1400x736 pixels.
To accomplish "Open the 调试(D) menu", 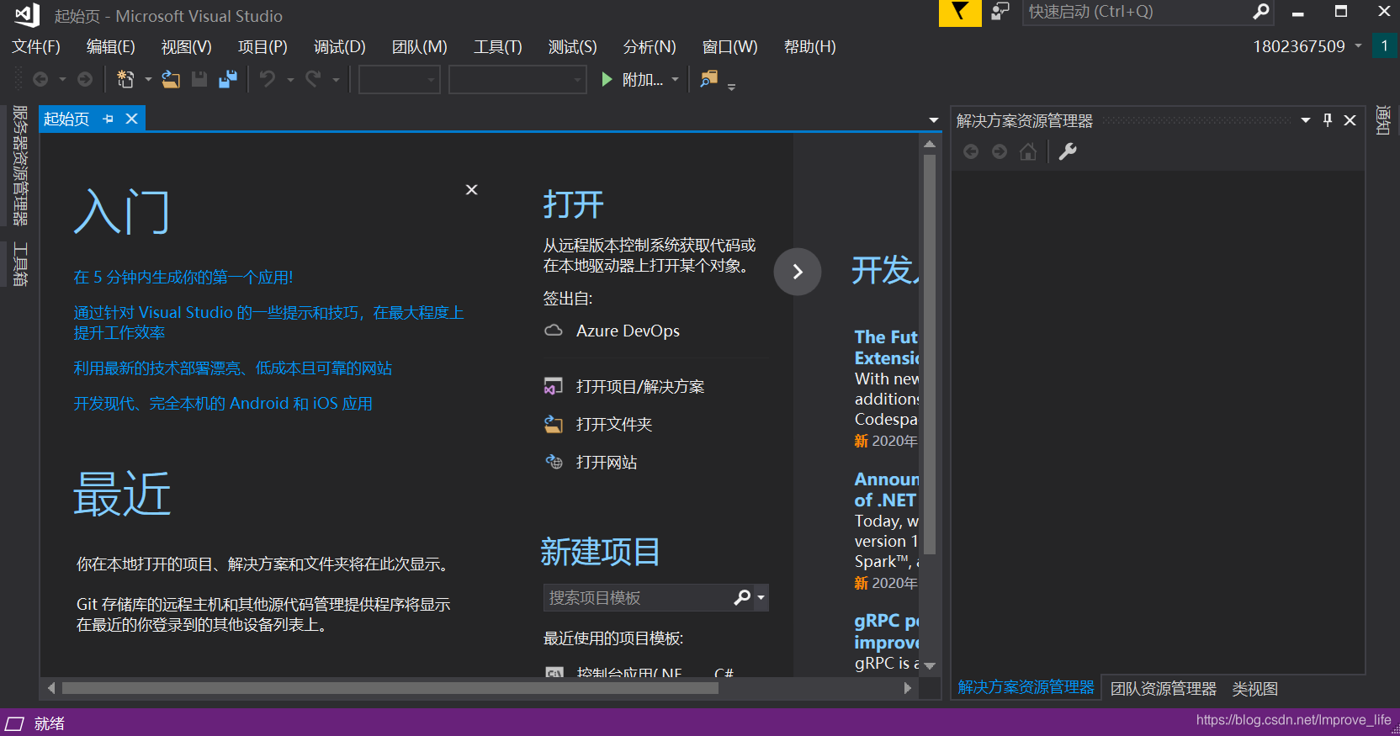I will 340,47.
